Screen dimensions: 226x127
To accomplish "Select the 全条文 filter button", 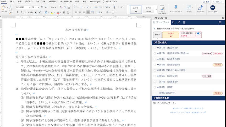I will pos(157,35).
